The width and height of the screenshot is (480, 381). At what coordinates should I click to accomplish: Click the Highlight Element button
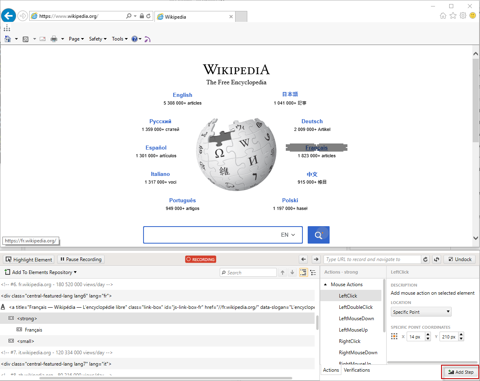29,259
